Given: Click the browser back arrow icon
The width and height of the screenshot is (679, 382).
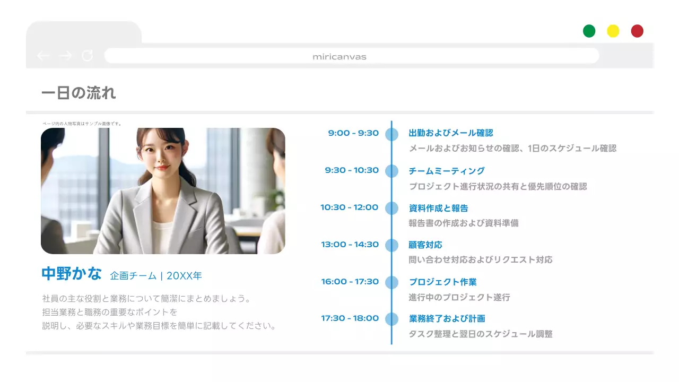Looking at the screenshot, I should tap(44, 55).
